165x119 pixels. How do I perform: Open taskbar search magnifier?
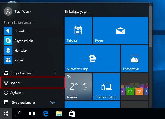(19, 114)
